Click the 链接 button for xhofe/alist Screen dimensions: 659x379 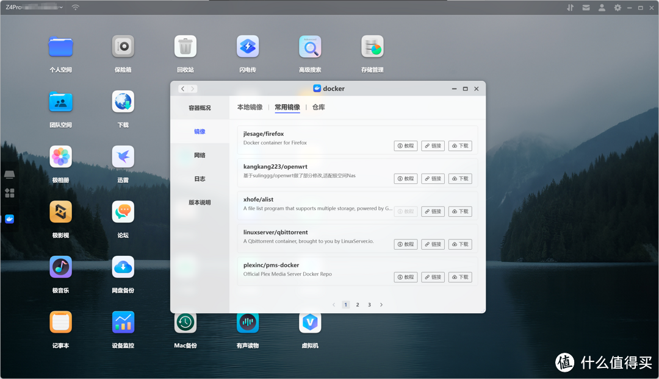[x=433, y=212]
